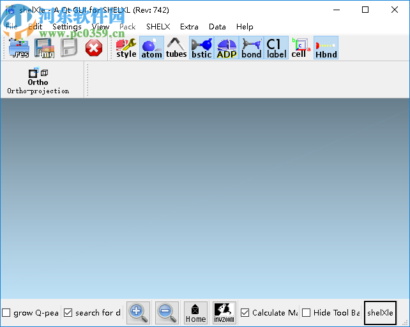Open the Help menu
This screenshot has width=410, height=327.
[245, 27]
